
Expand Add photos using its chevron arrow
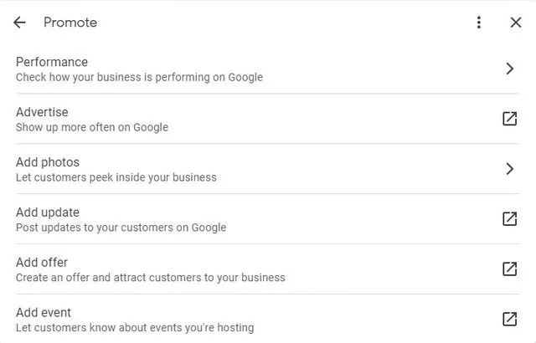pos(510,169)
